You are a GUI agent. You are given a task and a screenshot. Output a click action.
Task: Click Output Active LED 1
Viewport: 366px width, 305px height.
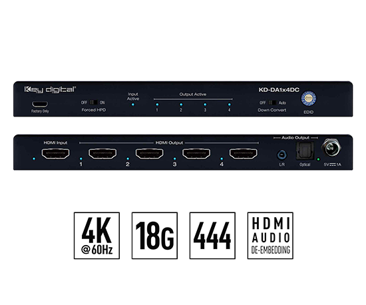coord(157,105)
